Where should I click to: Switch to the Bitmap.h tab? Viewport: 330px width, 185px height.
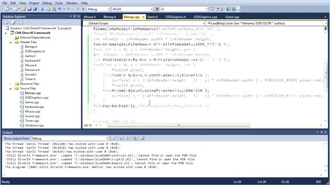coord(110,17)
